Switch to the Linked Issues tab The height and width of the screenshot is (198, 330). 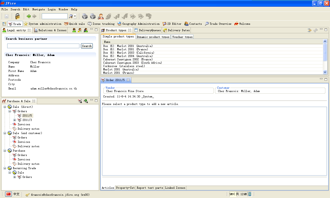pos(175,188)
